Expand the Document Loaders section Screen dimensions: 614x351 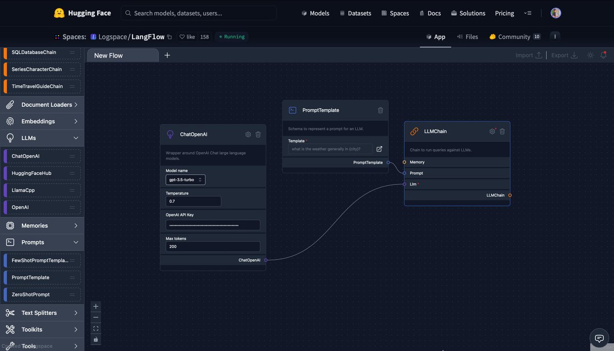pos(42,105)
